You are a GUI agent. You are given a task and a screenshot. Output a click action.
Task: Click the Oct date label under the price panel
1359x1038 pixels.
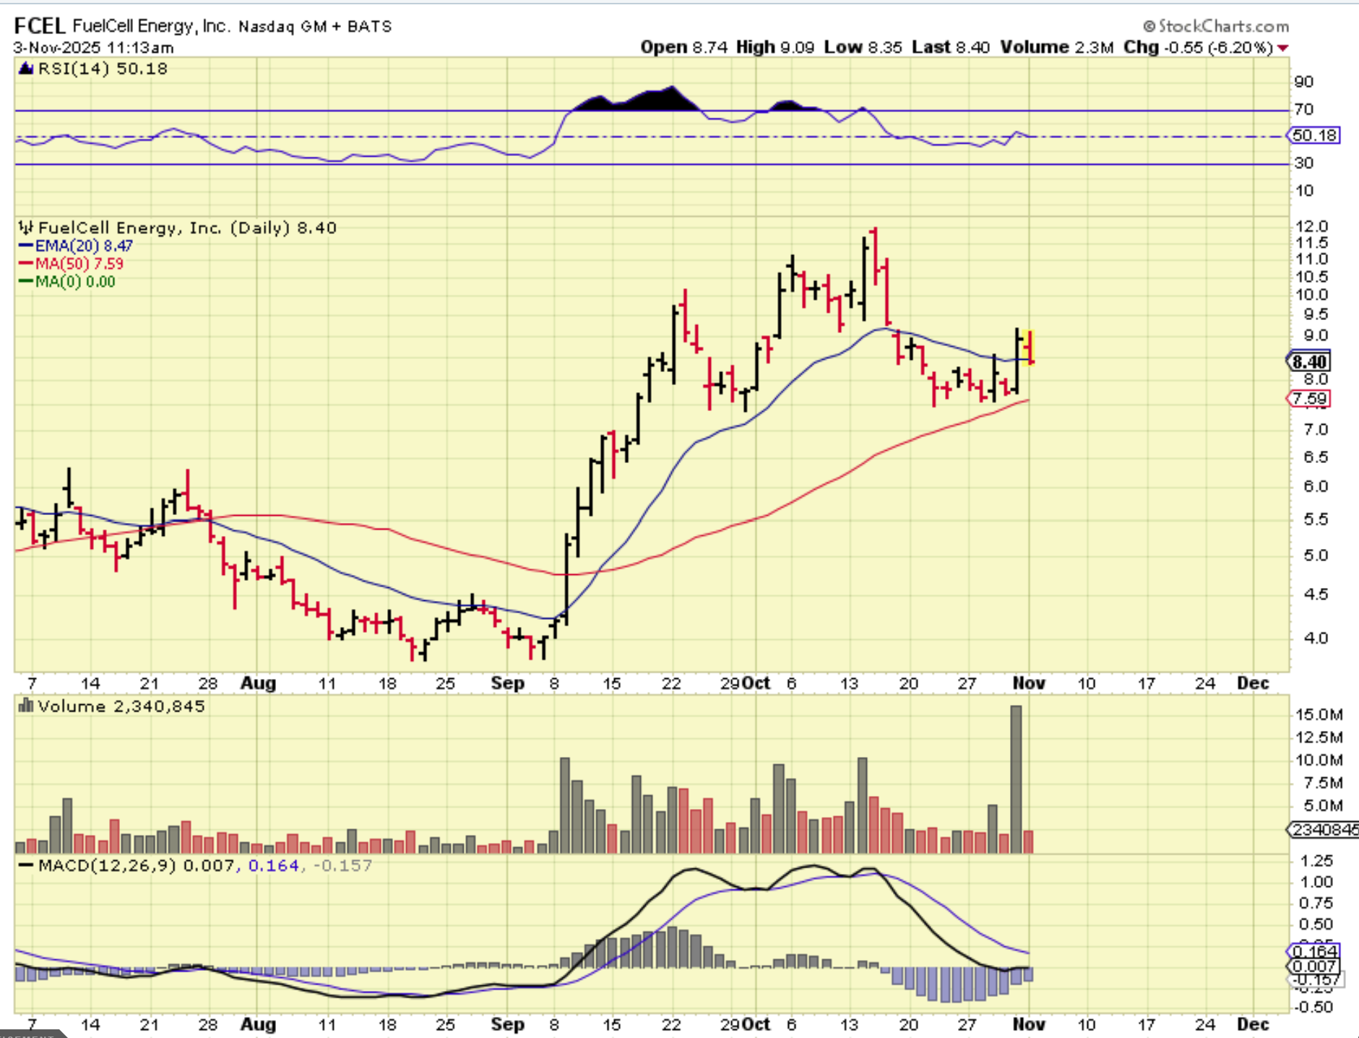coord(756,683)
